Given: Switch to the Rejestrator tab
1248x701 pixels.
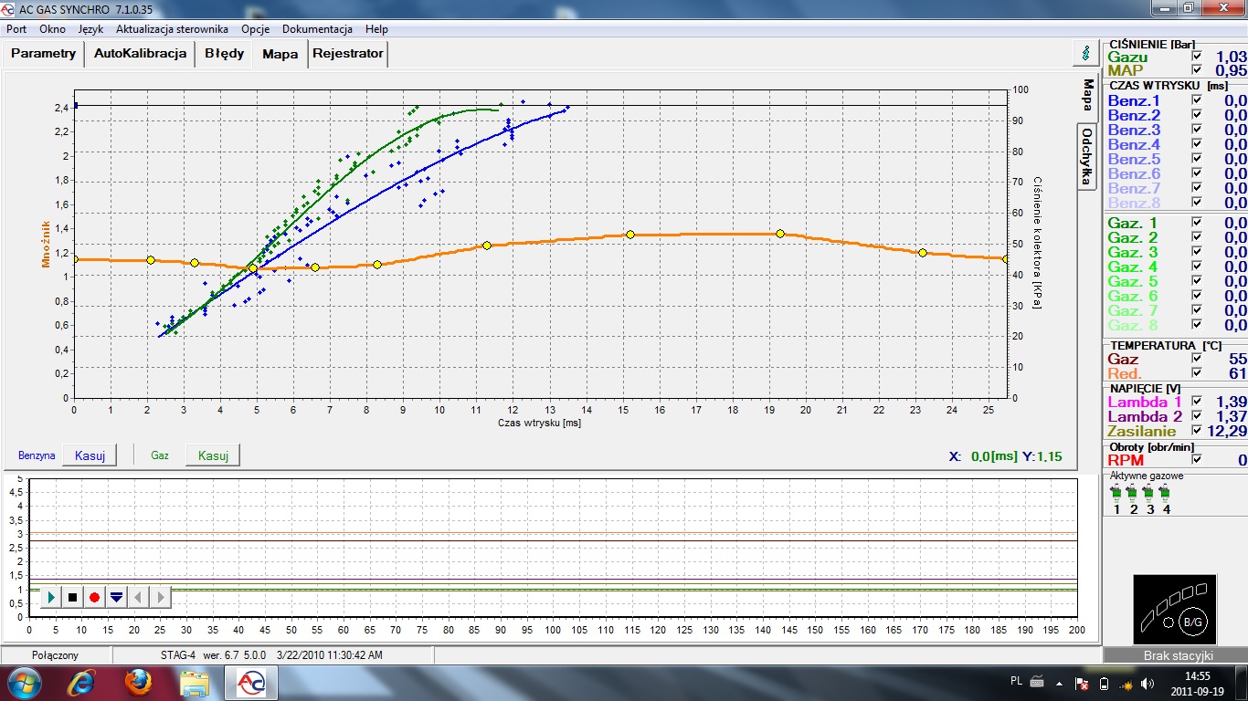Looking at the screenshot, I should click(348, 53).
